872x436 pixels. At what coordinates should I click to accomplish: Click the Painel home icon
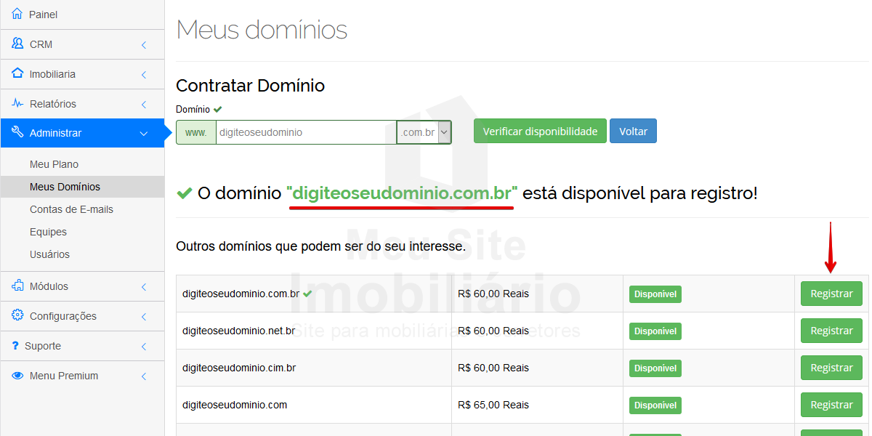tap(17, 15)
